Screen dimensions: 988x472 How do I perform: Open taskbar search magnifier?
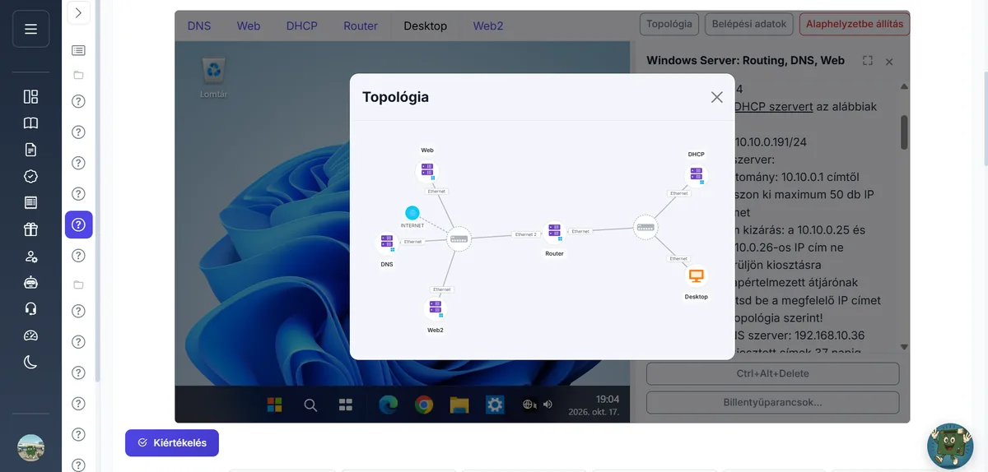pos(310,405)
